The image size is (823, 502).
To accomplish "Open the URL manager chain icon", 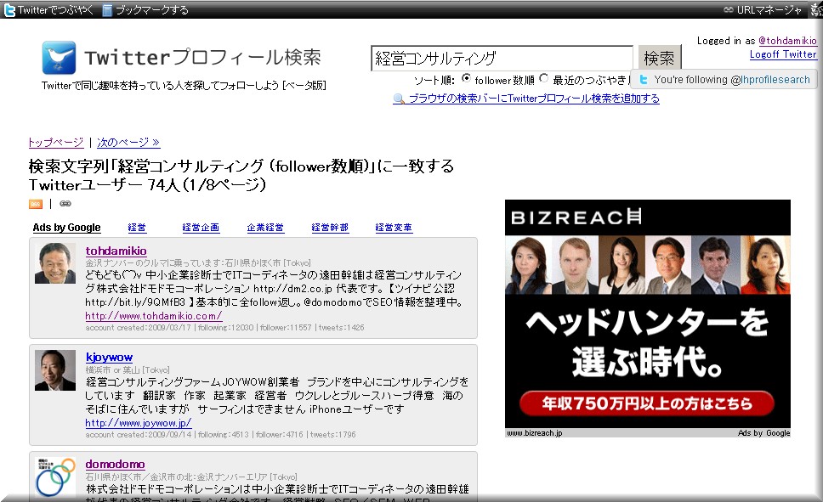I will [728, 9].
